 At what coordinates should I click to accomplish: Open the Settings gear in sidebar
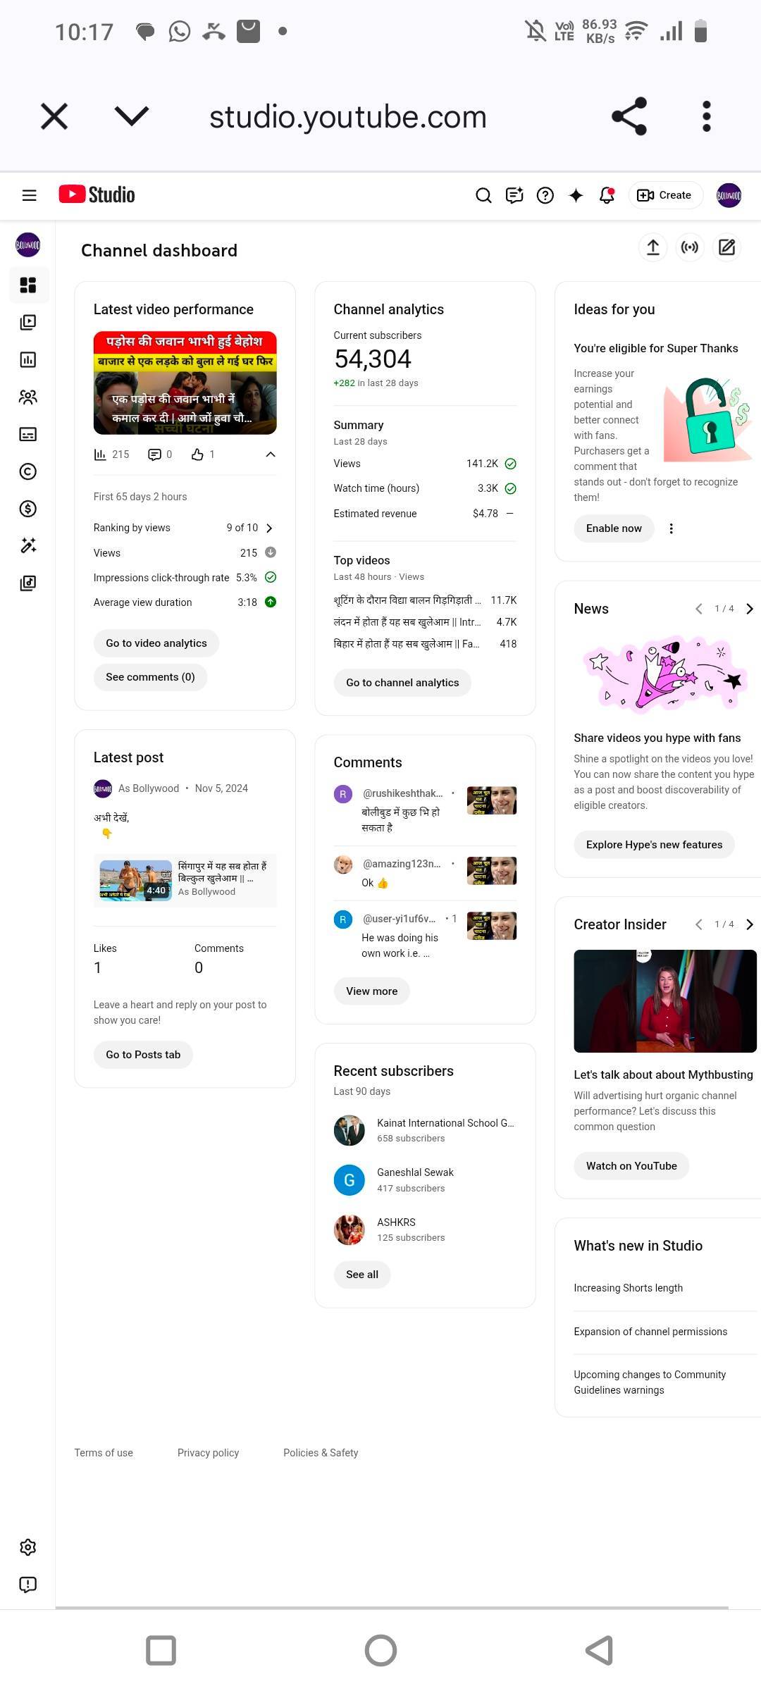point(28,1547)
